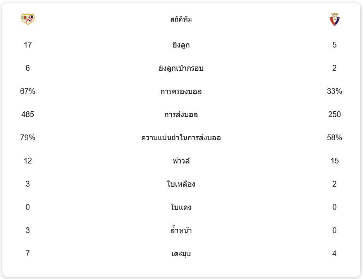The width and height of the screenshot is (363, 279).
Task: Click the Rayo Vallecano team crest
Action: pyautogui.click(x=28, y=19)
